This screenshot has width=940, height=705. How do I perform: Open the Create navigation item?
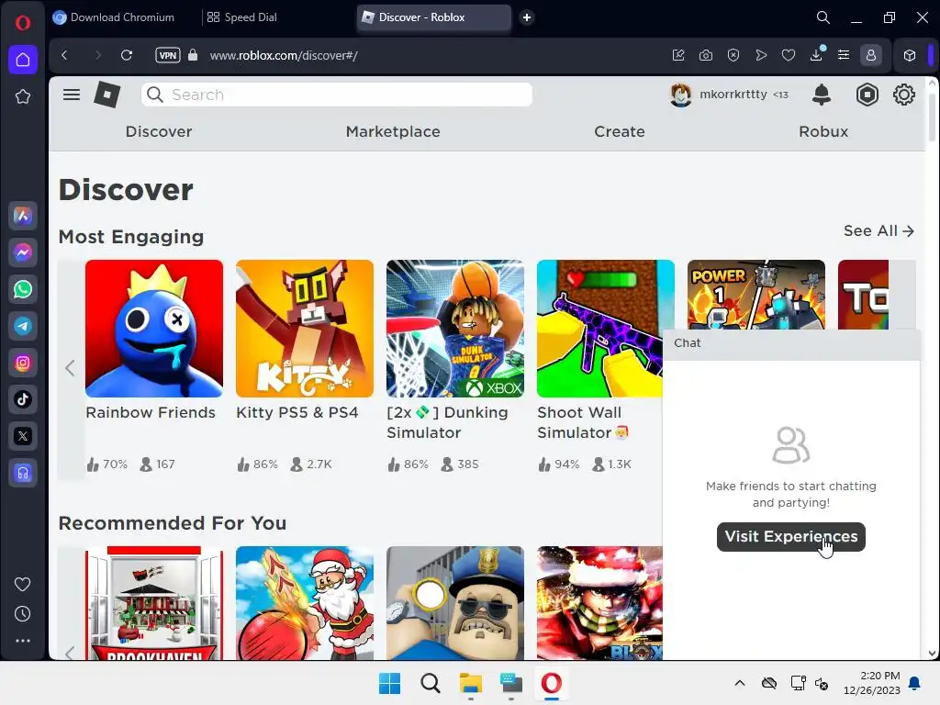tap(620, 131)
